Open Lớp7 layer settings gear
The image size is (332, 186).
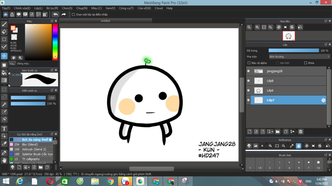pyautogui.click(x=323, y=100)
